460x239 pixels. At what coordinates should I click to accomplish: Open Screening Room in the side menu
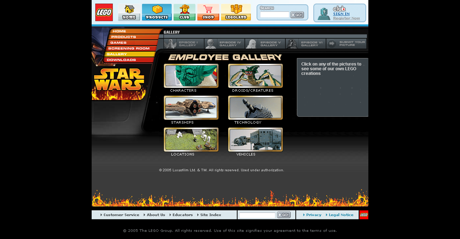click(x=129, y=48)
